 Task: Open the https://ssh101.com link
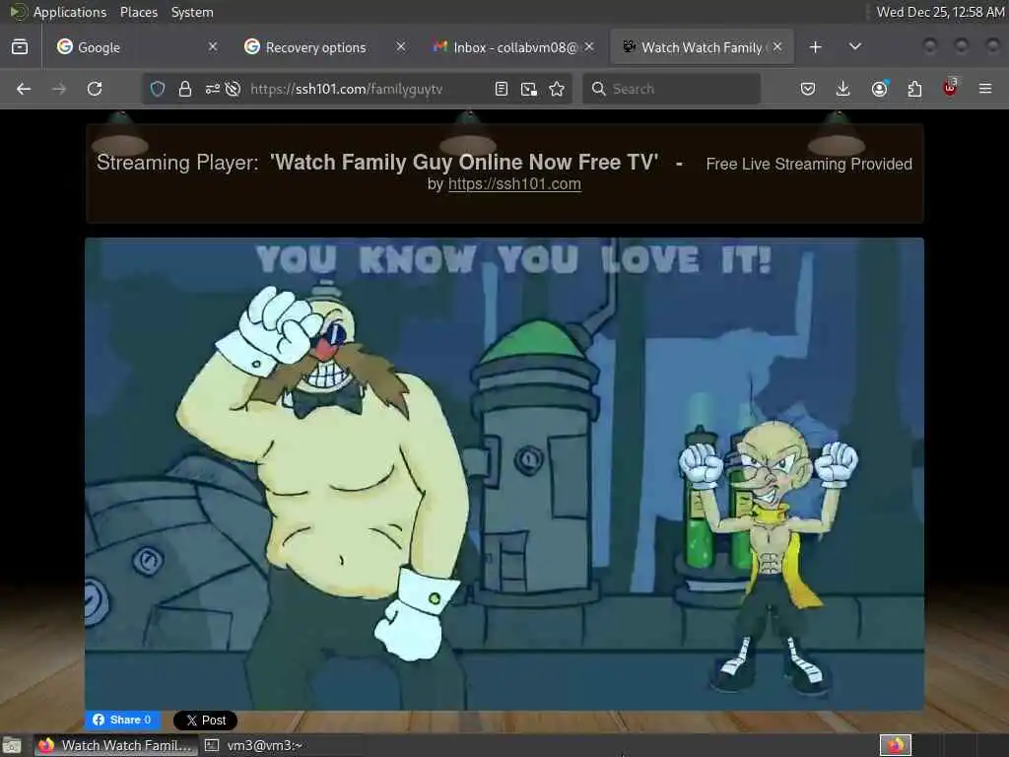[514, 184]
